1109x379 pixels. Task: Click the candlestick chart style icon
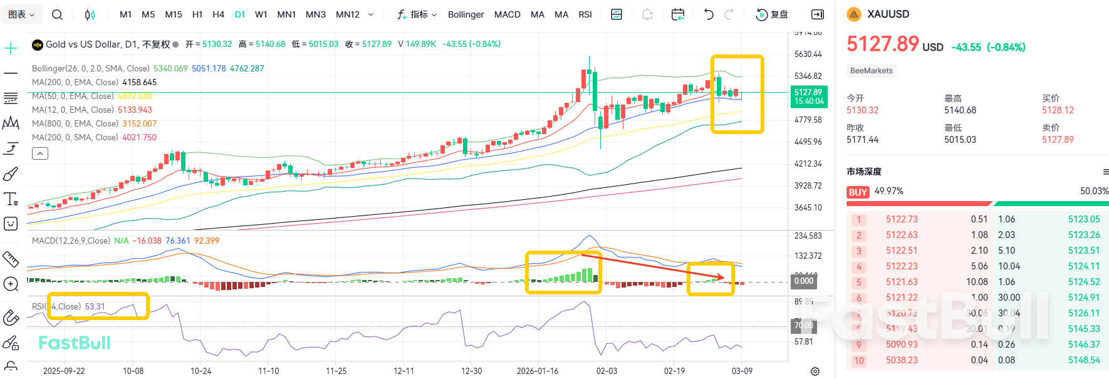pyautogui.click(x=90, y=14)
